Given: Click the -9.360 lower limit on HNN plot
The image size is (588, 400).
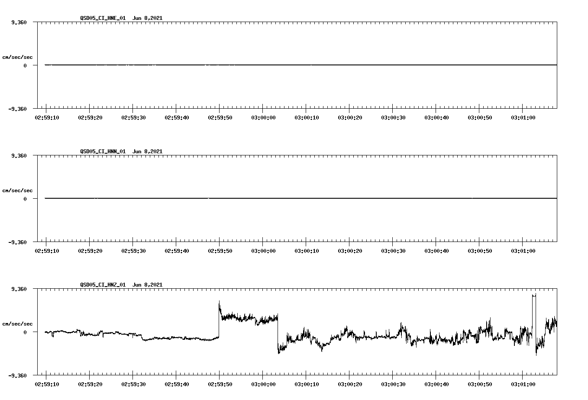Looking at the screenshot, I should pyautogui.click(x=17, y=242).
